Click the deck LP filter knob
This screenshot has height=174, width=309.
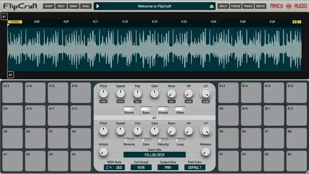coord(205,94)
